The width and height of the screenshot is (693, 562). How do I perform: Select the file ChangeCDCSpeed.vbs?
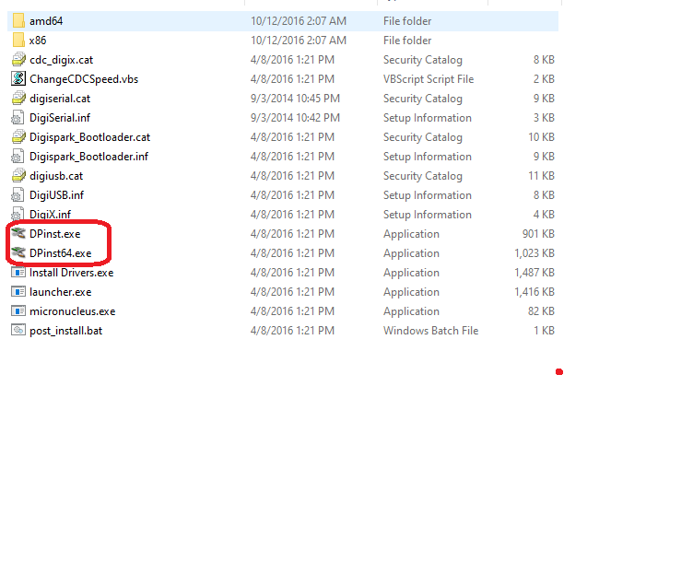point(84,79)
